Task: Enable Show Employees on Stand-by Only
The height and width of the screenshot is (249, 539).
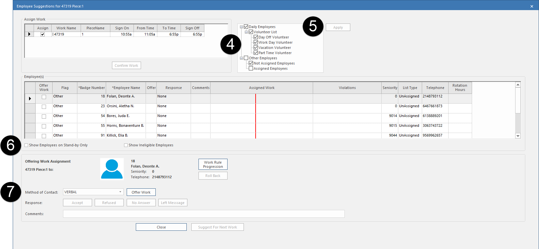Action: (26, 145)
